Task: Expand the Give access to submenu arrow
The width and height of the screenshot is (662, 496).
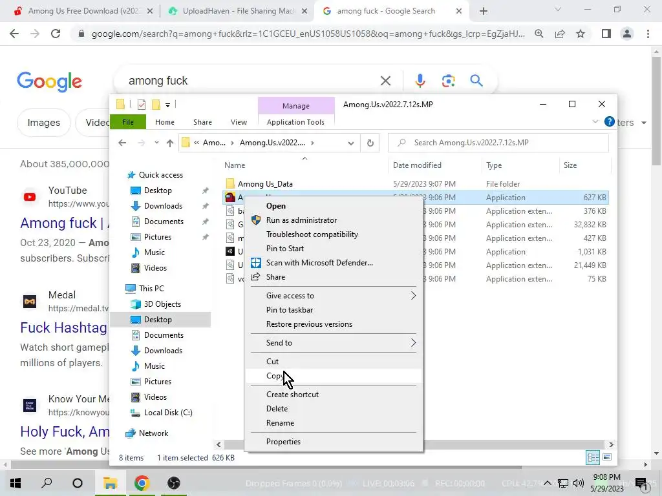Action: coord(413,296)
